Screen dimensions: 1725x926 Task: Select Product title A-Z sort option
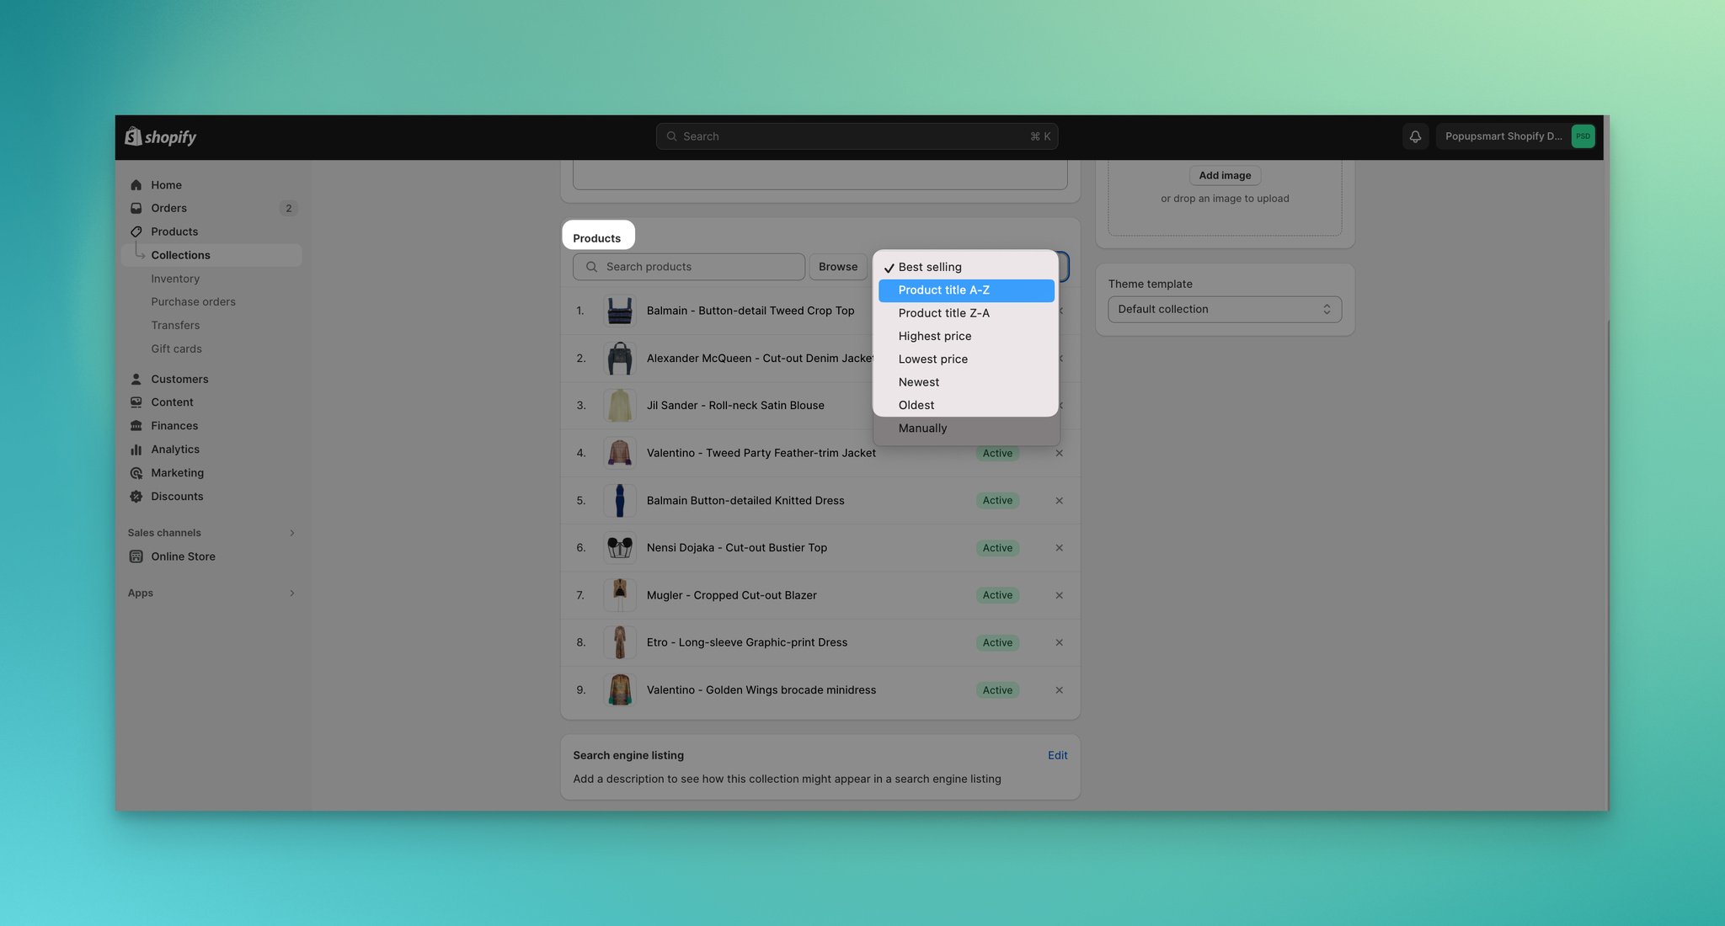[966, 290]
